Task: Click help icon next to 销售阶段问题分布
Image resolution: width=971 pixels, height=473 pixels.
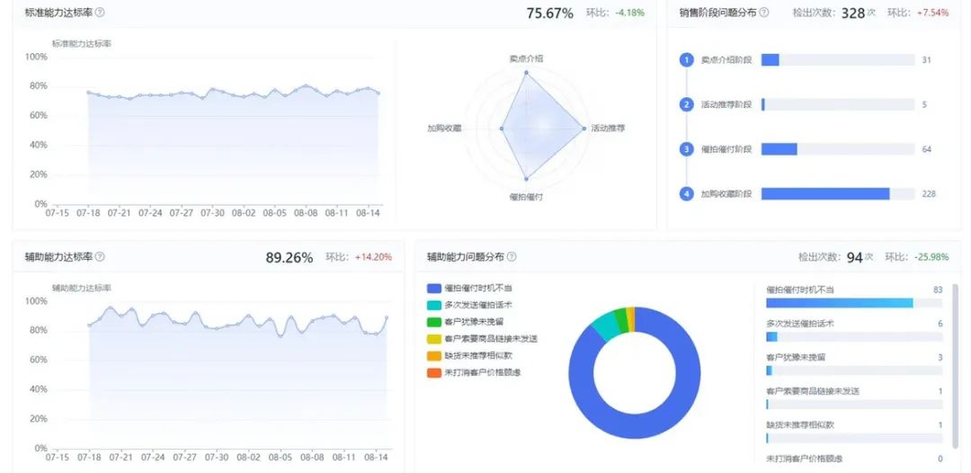Action: click(x=764, y=13)
